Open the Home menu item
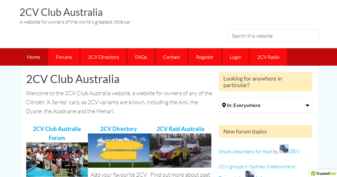337x177 pixels. (33, 57)
